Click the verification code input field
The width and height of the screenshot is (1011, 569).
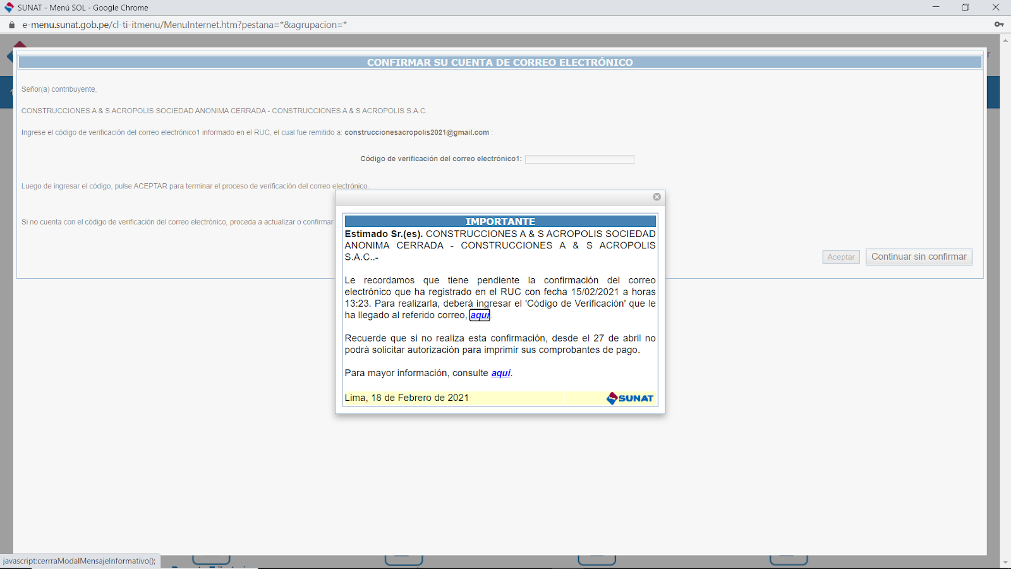579,159
